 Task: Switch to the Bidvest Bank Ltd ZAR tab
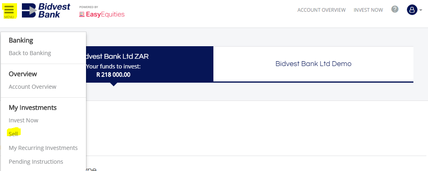150,64
